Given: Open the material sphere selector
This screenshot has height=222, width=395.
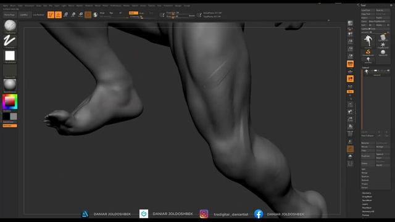Looking at the screenshot, I should point(10,85).
